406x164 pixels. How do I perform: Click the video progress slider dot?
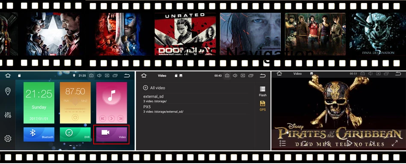(x=288, y=132)
